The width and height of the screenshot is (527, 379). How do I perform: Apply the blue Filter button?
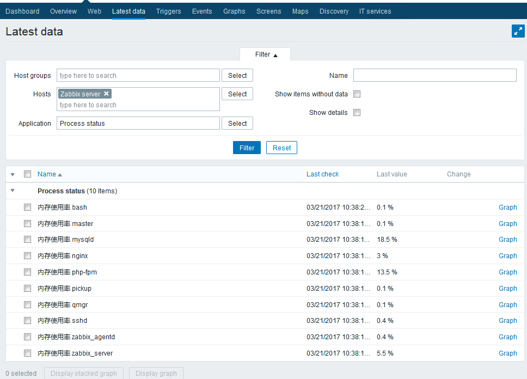247,148
